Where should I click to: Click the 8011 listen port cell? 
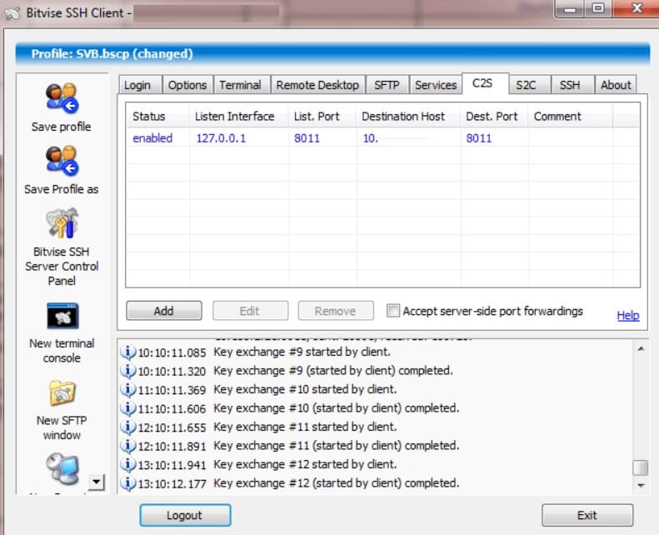(307, 138)
